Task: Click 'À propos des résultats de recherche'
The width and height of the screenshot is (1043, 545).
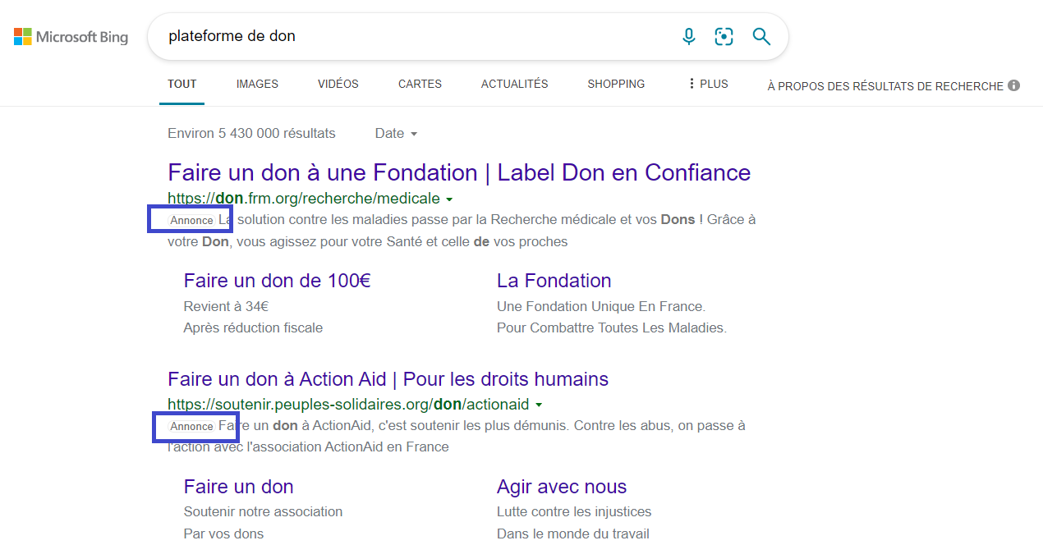Action: coord(885,85)
